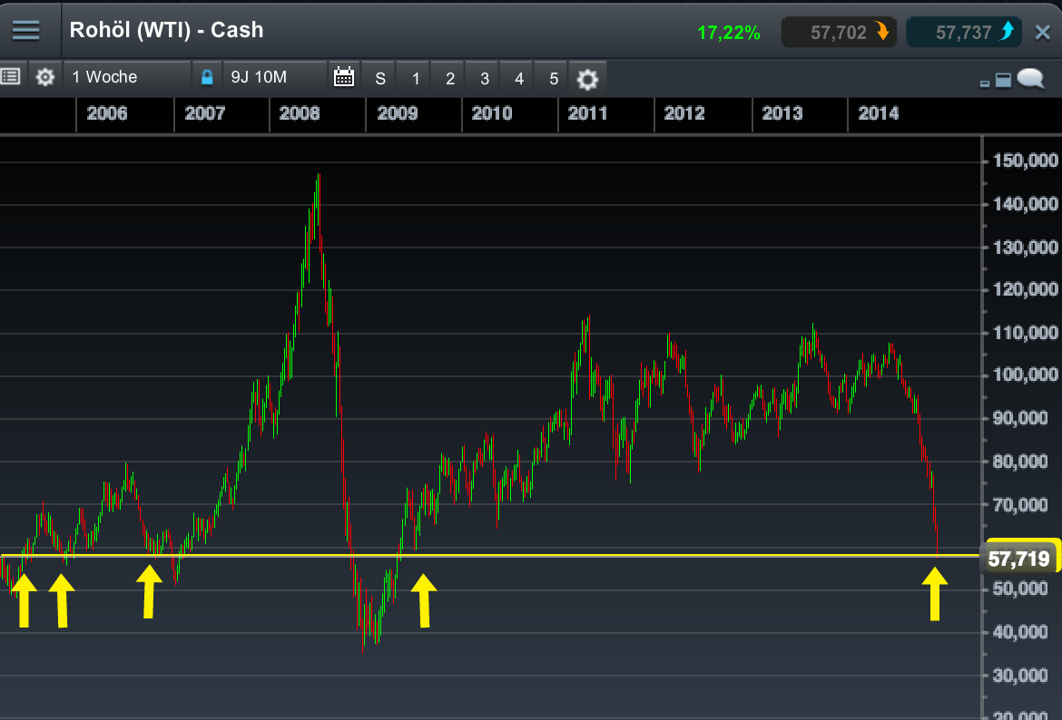This screenshot has height=720, width=1062.
Task: Open the calendar date picker
Action: coord(344,77)
